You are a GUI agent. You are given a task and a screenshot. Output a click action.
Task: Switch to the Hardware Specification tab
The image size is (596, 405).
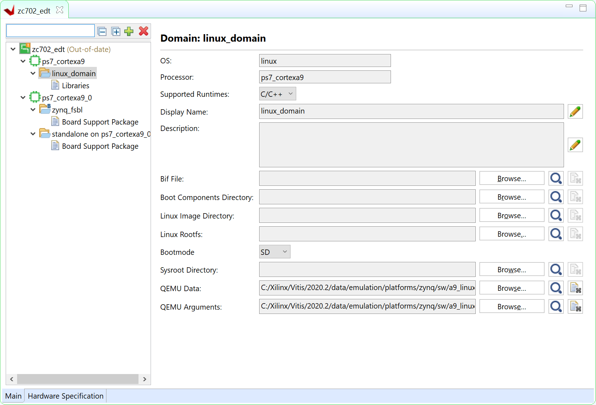(66, 396)
